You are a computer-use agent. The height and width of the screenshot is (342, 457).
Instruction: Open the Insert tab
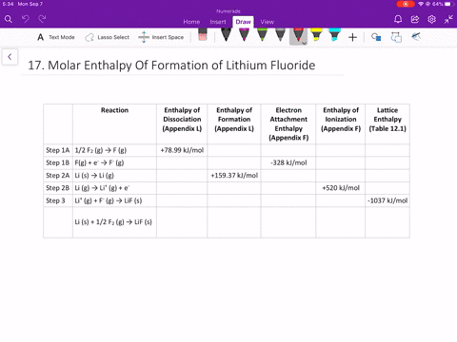[218, 22]
